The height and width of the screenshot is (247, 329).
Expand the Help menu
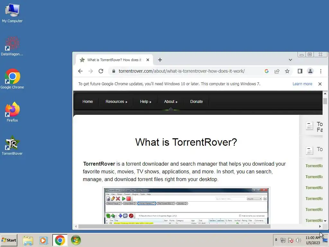point(146,102)
